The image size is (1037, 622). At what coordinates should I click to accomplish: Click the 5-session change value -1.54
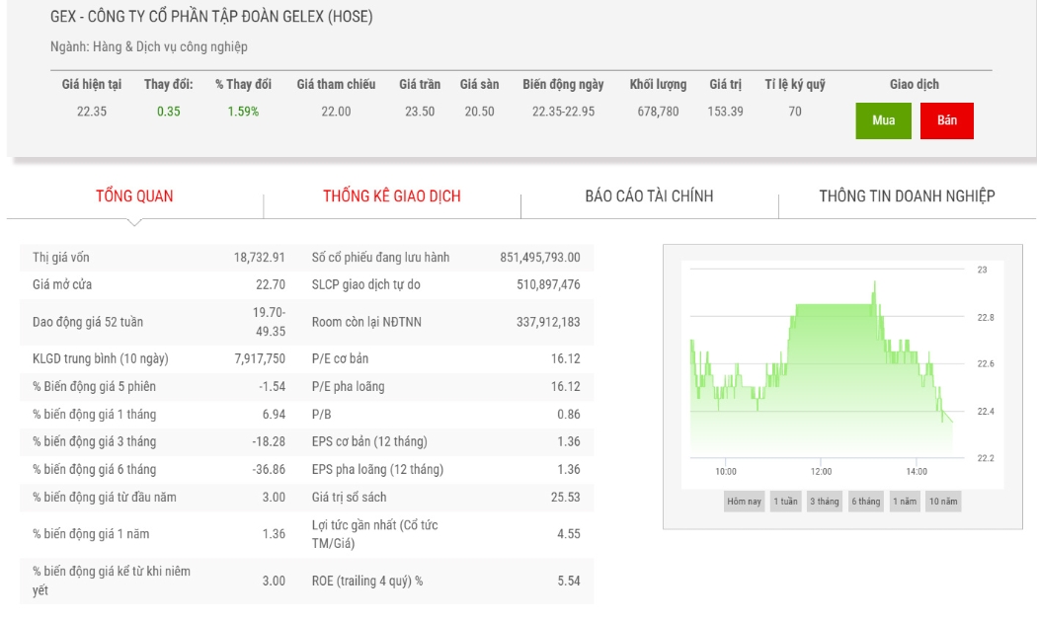pyautogui.click(x=272, y=387)
